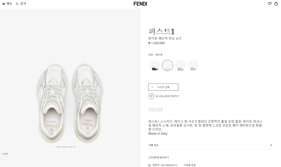Click the 메뉴 text in header
The height and width of the screenshot is (167, 281).
pyautogui.click(x=9, y=4)
